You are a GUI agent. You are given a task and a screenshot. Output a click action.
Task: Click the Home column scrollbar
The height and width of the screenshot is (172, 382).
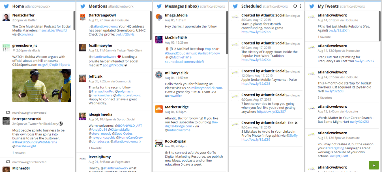click(74, 21)
